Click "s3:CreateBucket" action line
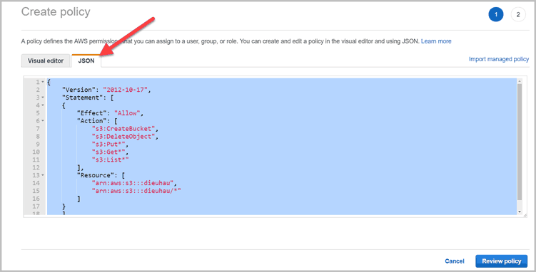The image size is (536, 272). 123,128
